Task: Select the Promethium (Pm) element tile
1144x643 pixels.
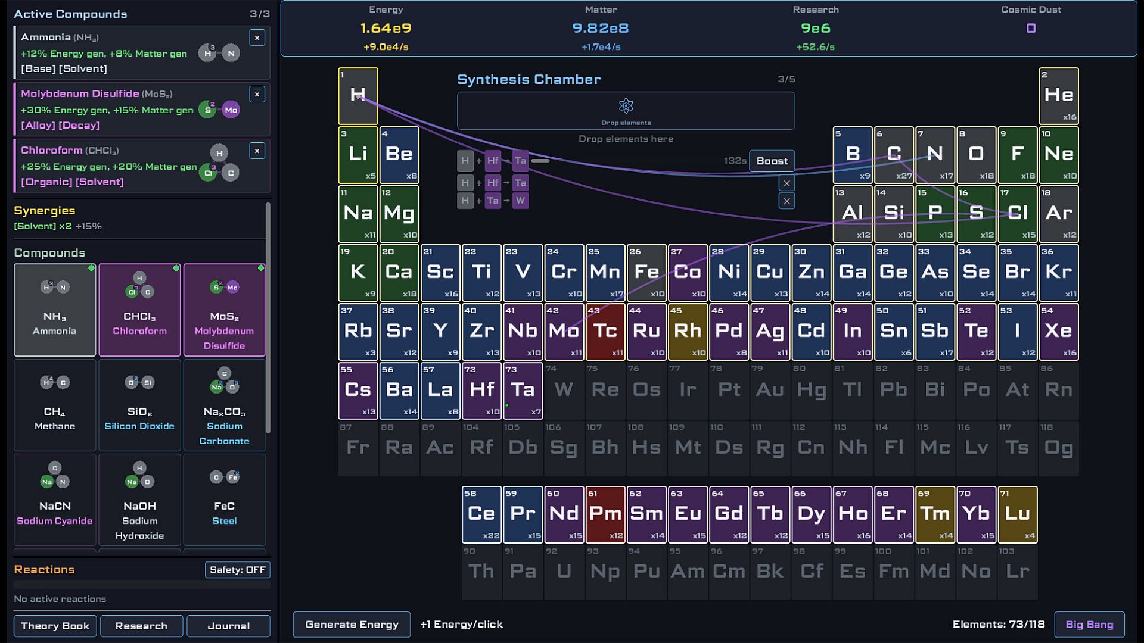Action: pos(605,514)
